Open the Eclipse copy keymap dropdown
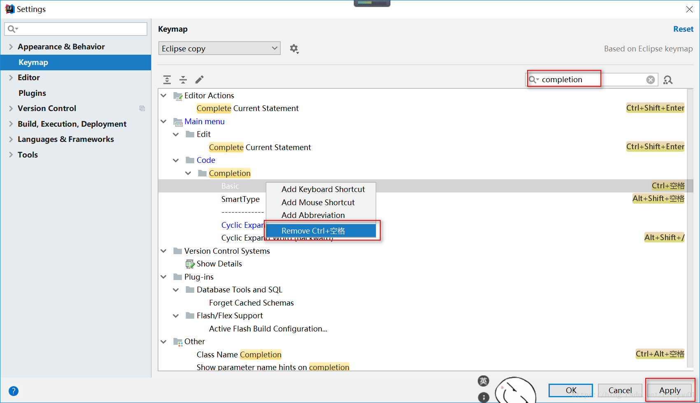Screen dimensions: 700x403 [x=219, y=49]
